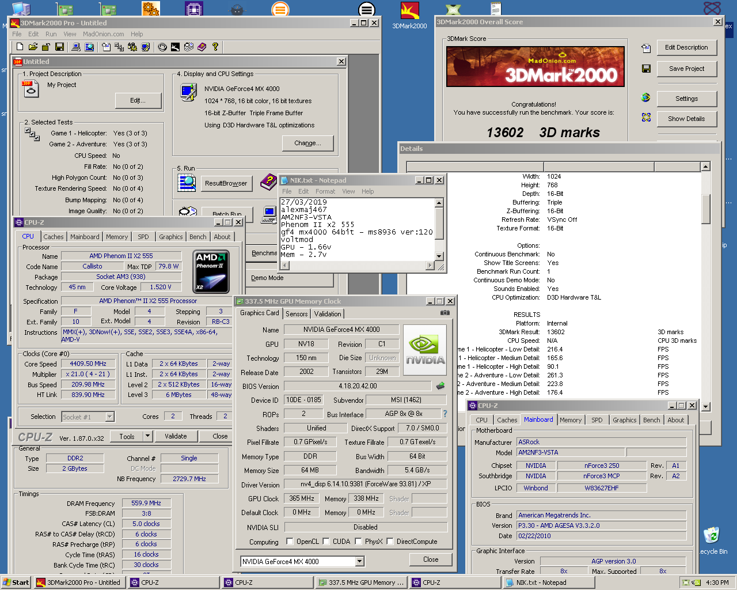Click the Tools button in CPU-Z
The image size is (737, 590).
click(127, 436)
